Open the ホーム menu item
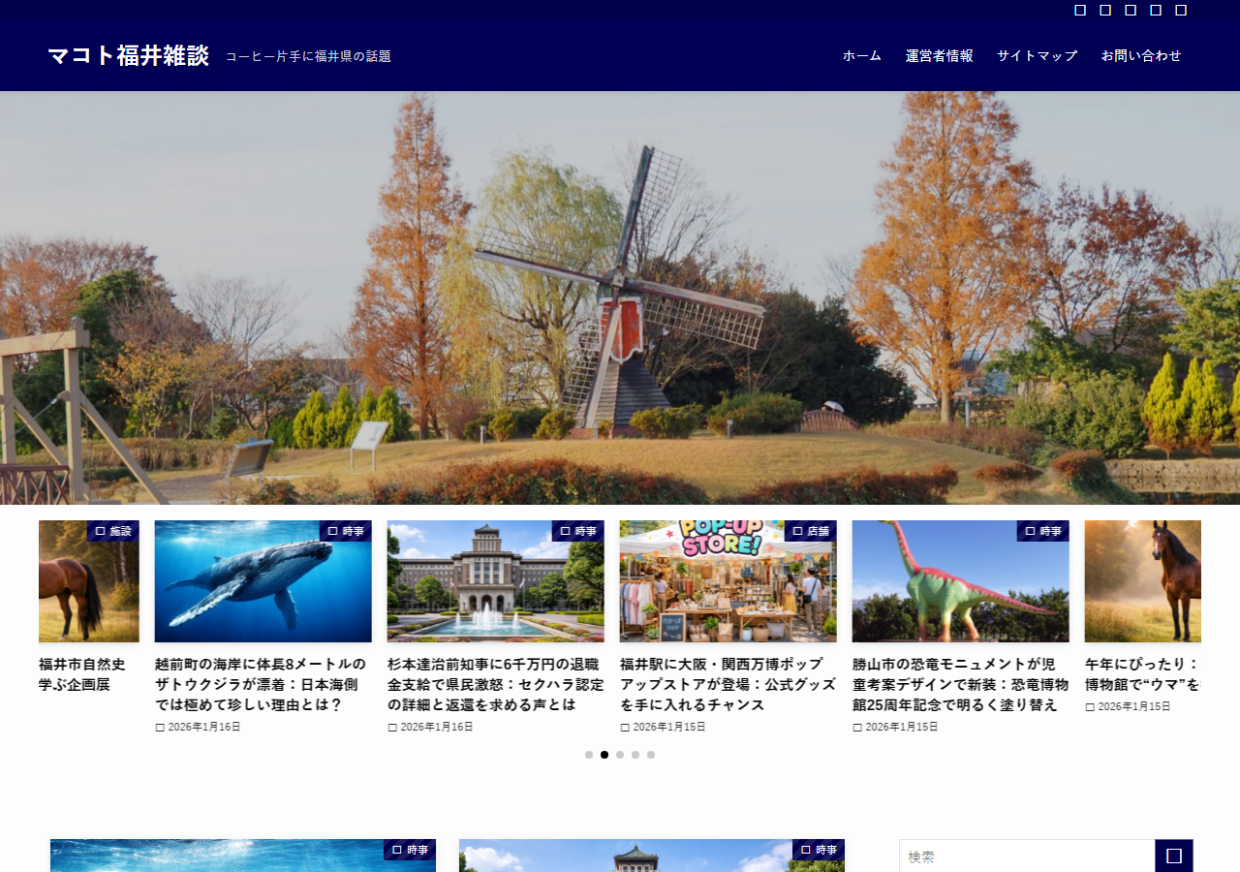The height and width of the screenshot is (872, 1240). click(862, 56)
